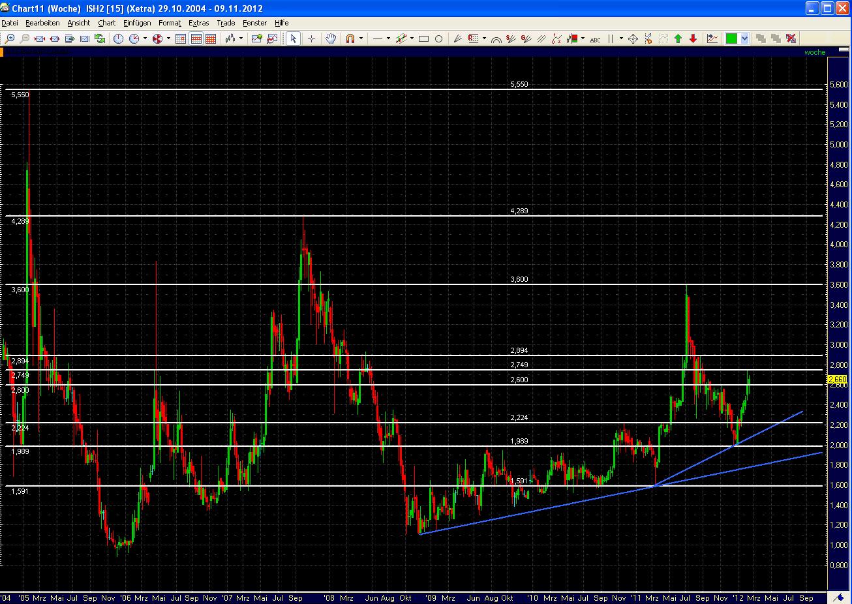Screen dimensions: 852x604
Task: Open the clock period dropdown arrow
Action: click(145, 38)
